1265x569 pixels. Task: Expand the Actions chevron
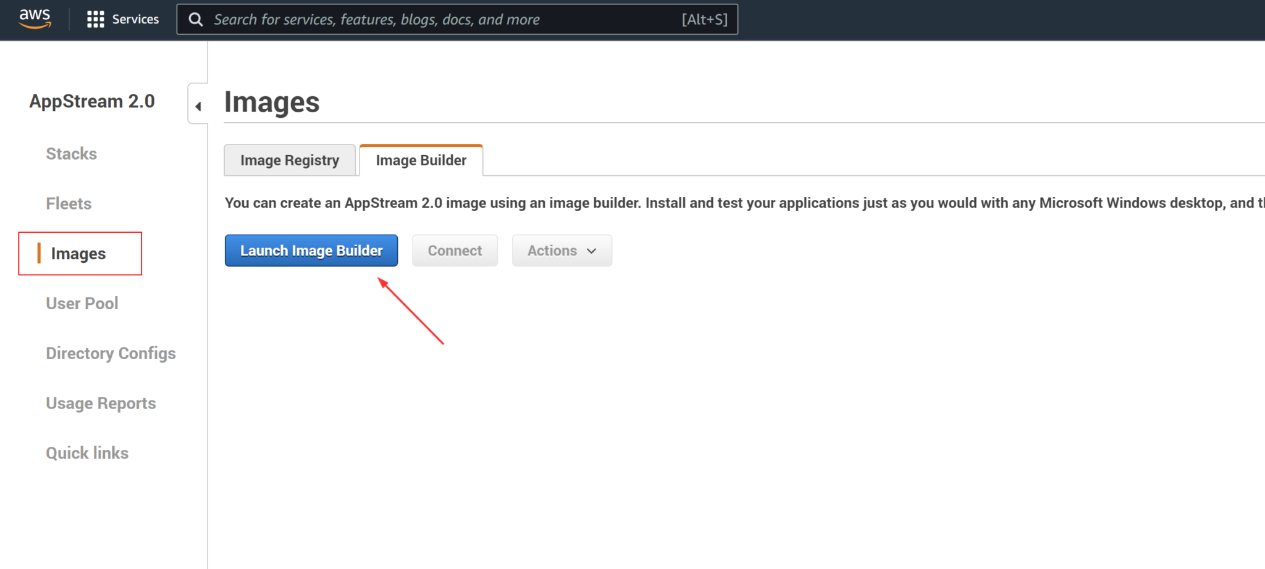coord(590,251)
